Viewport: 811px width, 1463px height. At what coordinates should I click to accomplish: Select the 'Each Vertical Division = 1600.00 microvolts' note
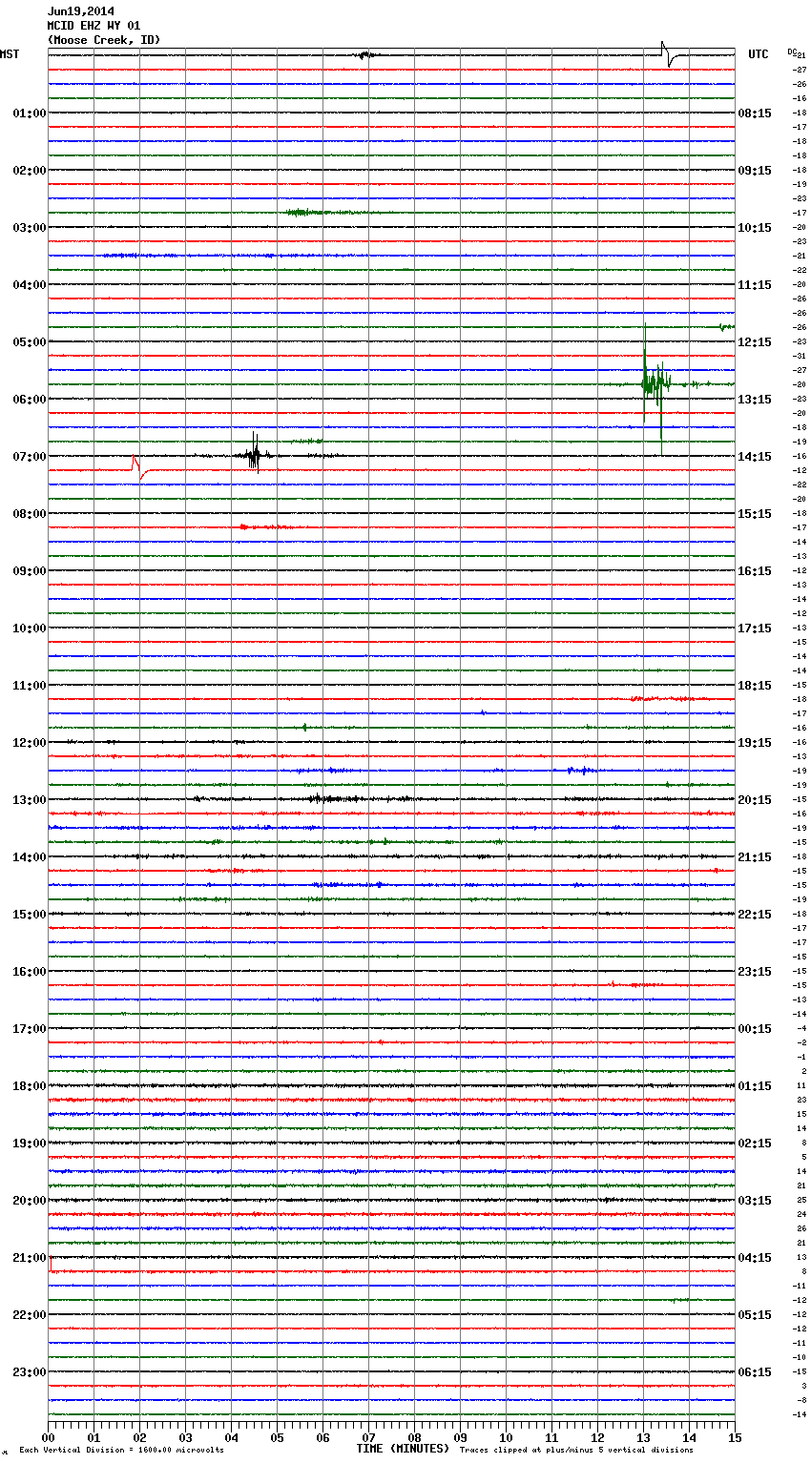121,1451
